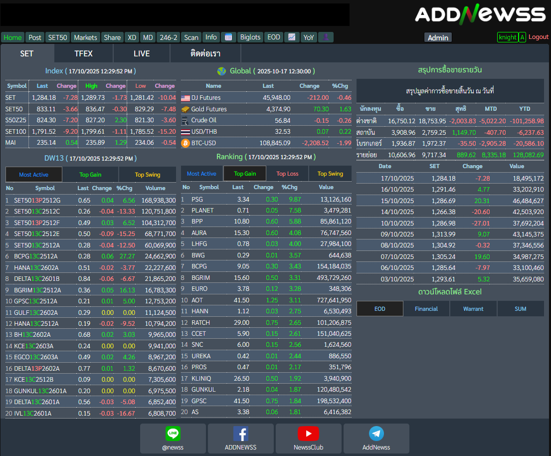Viewport: 551px width, 456px height.
Task: Open the SET50 menu item
Action: (x=57, y=37)
